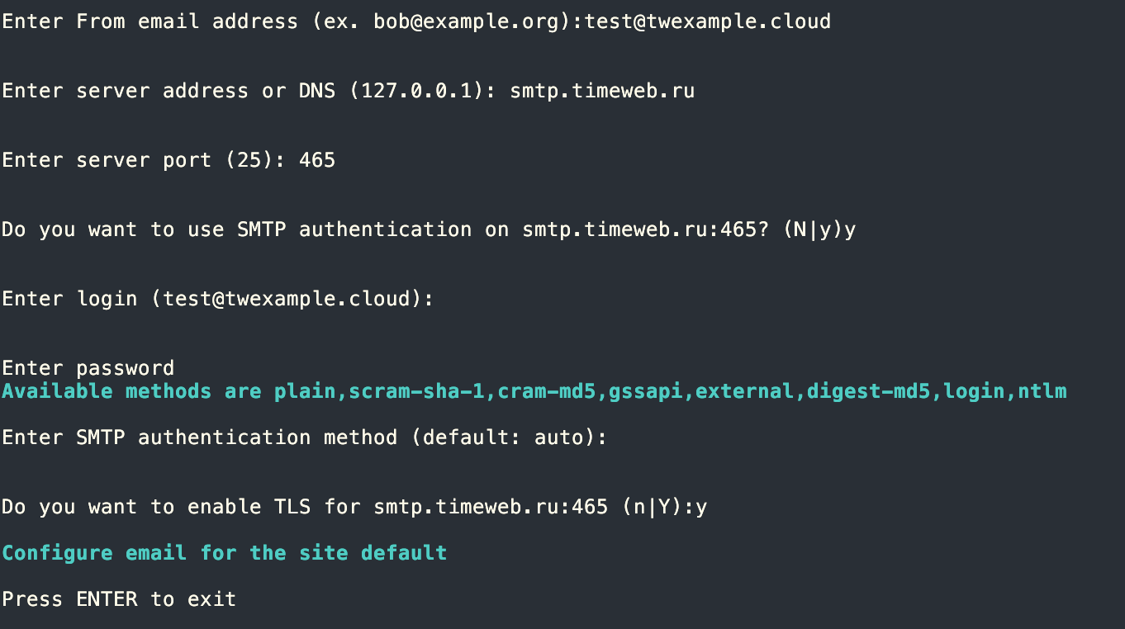Click smtp.timeweb.ru on the server address line
Viewport: 1125px width, 629px height.
click(602, 91)
